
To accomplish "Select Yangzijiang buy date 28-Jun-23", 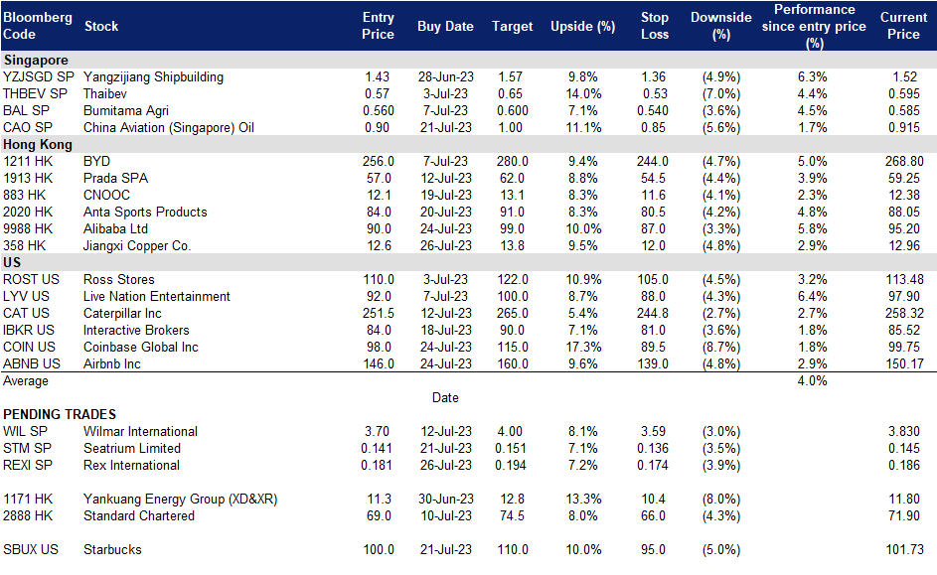I will click(x=446, y=77).
